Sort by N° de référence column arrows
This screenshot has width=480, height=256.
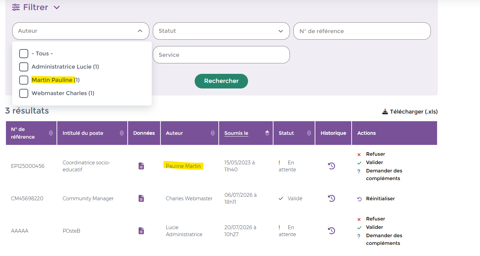click(x=51, y=133)
